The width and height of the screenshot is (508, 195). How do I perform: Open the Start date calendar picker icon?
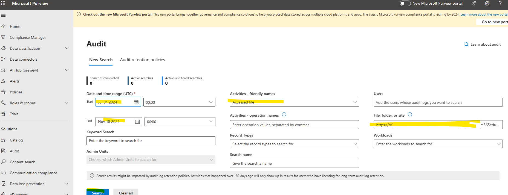[136, 102]
